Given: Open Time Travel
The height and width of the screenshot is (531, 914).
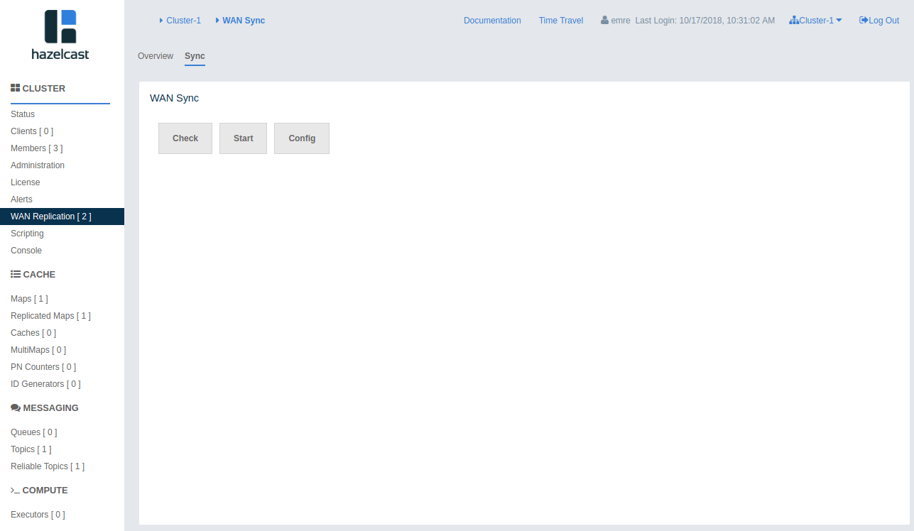Looking at the screenshot, I should click(x=561, y=21).
